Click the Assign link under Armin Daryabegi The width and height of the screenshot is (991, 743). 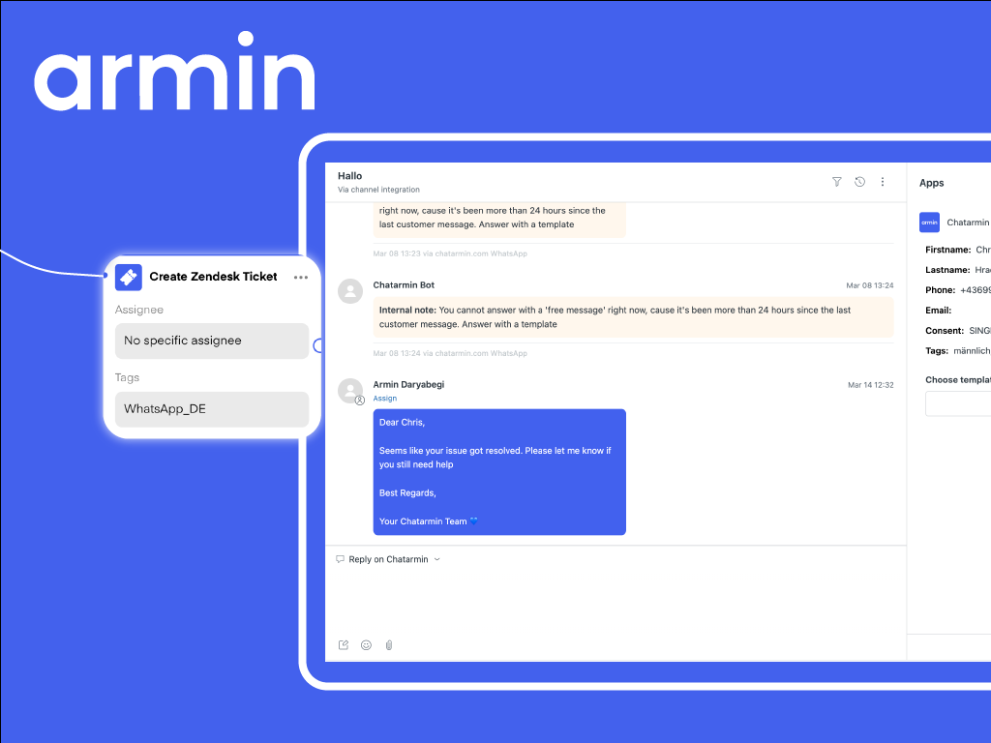pos(385,399)
